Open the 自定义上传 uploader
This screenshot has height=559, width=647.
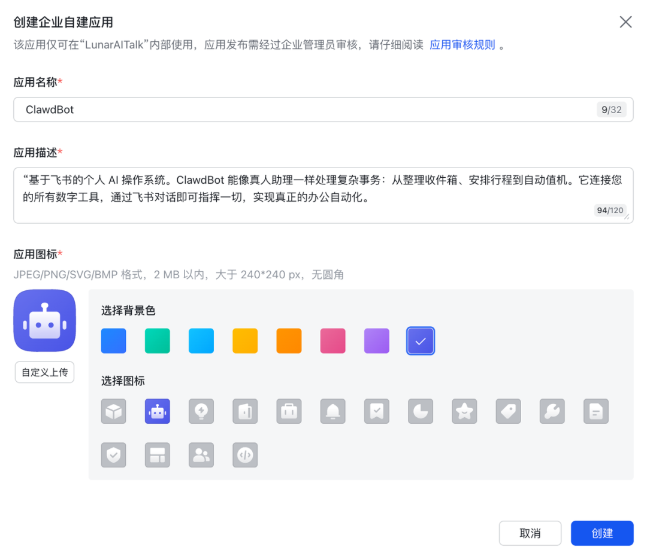(44, 372)
